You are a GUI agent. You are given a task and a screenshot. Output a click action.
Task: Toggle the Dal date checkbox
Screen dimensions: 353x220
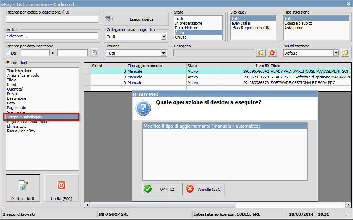(8, 53)
